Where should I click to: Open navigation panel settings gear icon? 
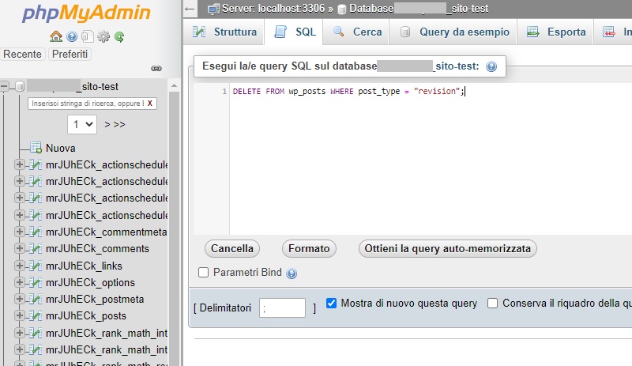(x=103, y=37)
